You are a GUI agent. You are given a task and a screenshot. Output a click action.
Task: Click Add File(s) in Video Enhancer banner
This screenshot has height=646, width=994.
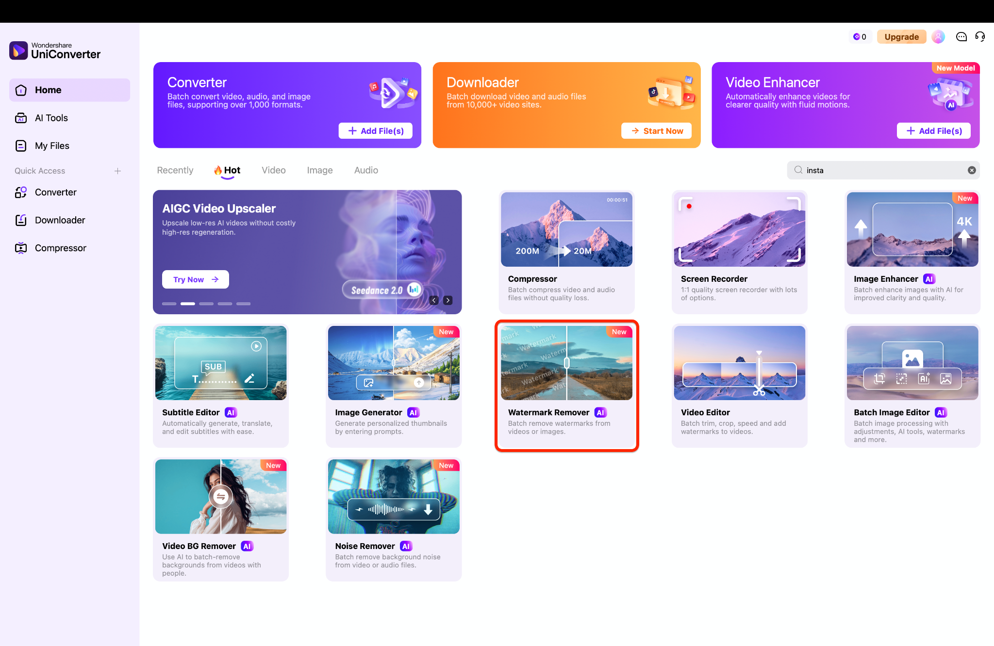pyautogui.click(x=934, y=131)
